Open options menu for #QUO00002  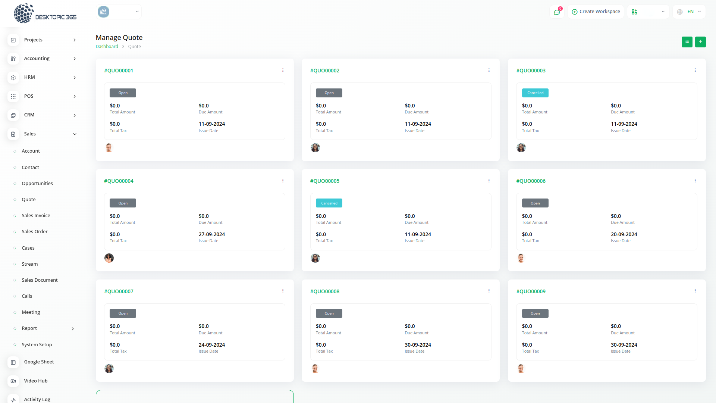pyautogui.click(x=489, y=70)
